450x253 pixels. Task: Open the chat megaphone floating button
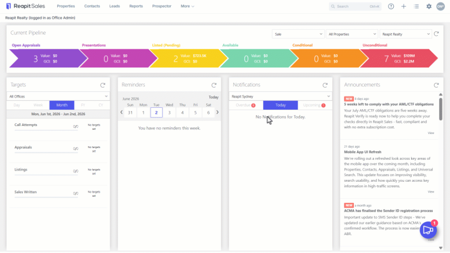[x=428, y=230]
